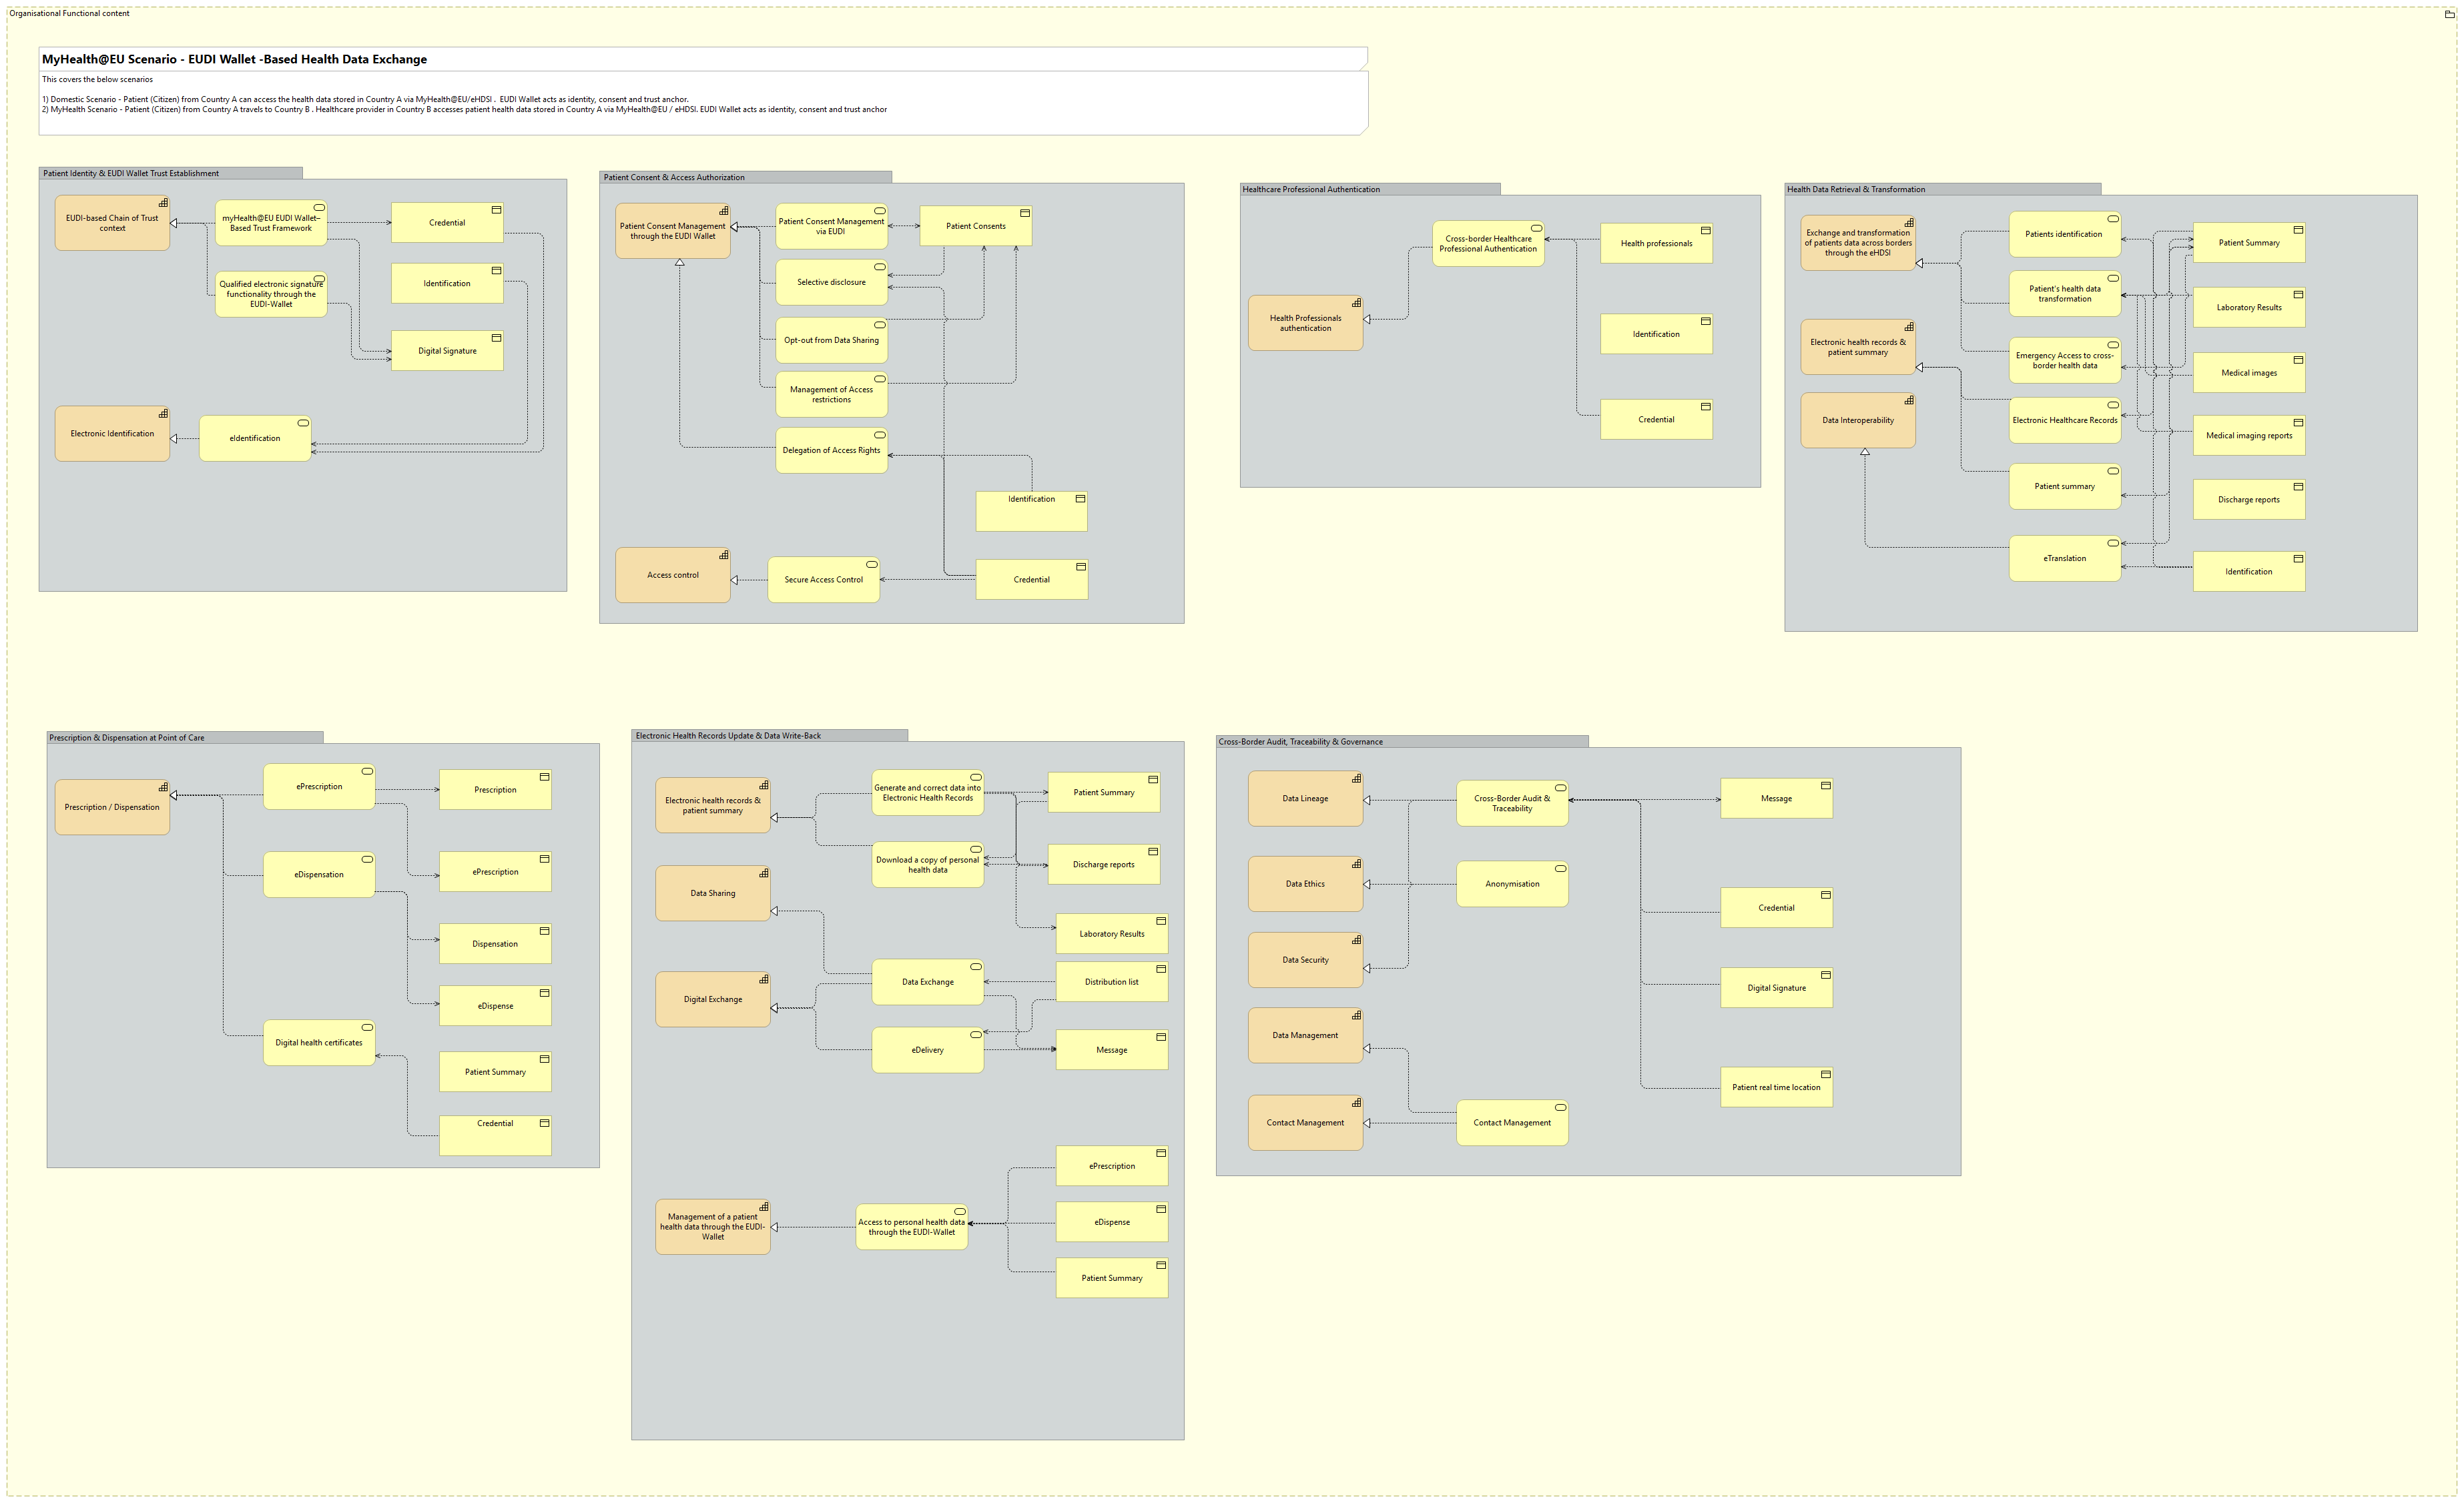Viewport: 2464px width, 1503px height.
Task: Select the Digital health certificates service
Action: [x=319, y=1043]
